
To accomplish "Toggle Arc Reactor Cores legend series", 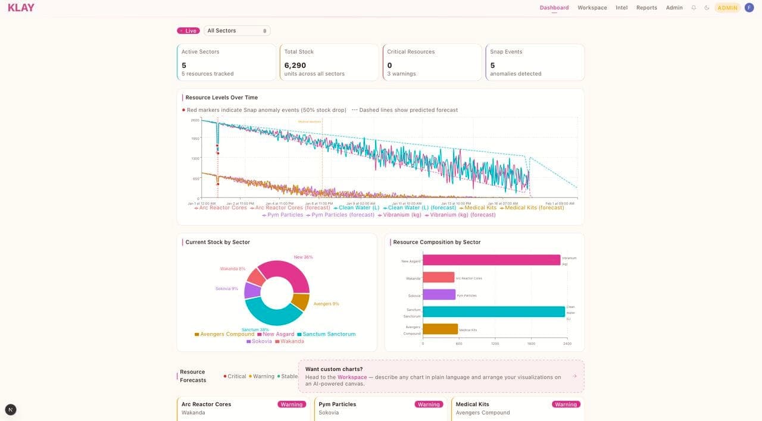I will coord(220,208).
